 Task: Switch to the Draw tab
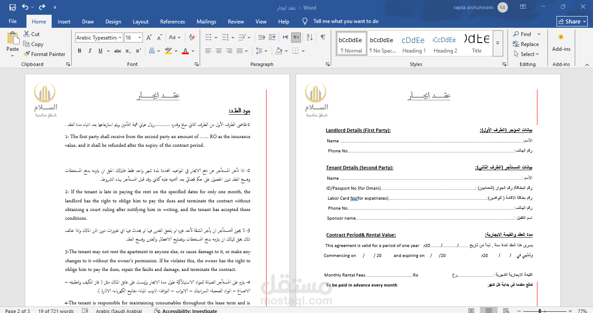pyautogui.click(x=88, y=21)
